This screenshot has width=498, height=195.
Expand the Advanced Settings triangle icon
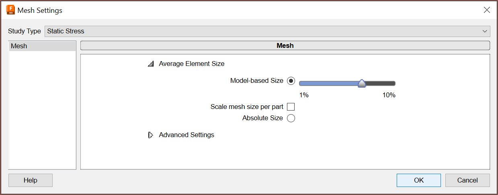(x=151, y=135)
